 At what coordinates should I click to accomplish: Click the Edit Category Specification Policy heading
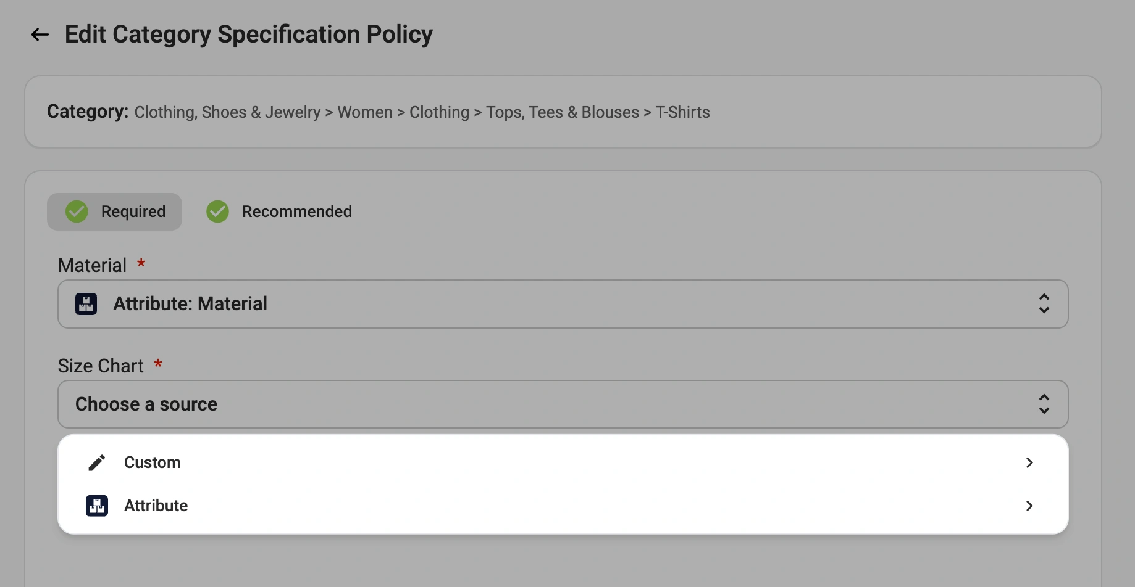(248, 35)
